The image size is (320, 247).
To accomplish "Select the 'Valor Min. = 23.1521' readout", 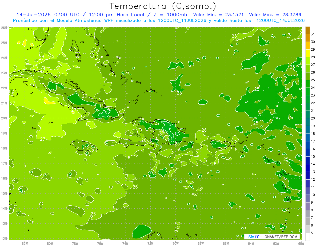I will [219, 15].
